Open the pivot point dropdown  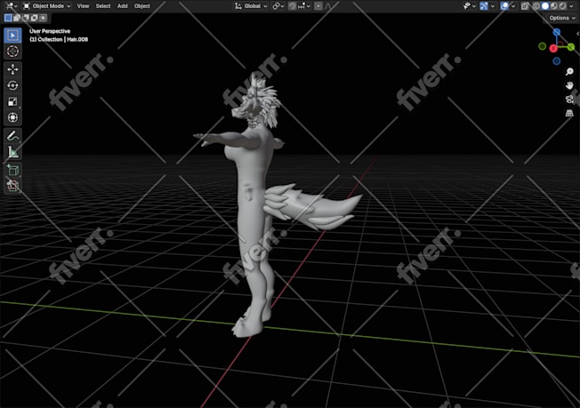pos(278,6)
